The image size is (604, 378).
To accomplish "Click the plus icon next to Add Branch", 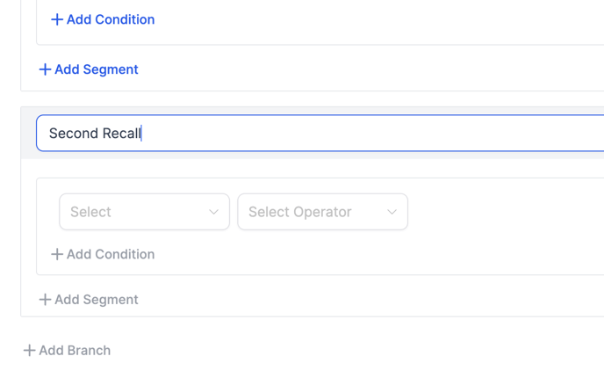I will coord(29,350).
